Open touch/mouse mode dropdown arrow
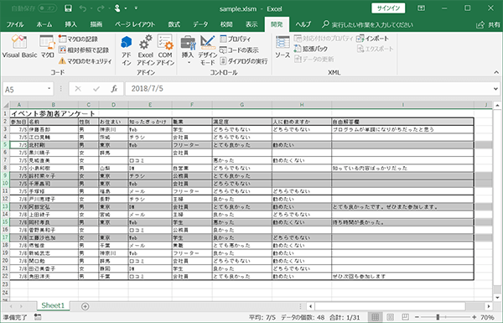503x323 pixels. point(126,8)
